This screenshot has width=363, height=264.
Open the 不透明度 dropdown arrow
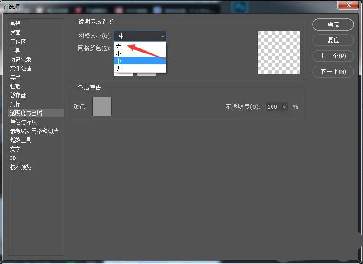(285, 107)
